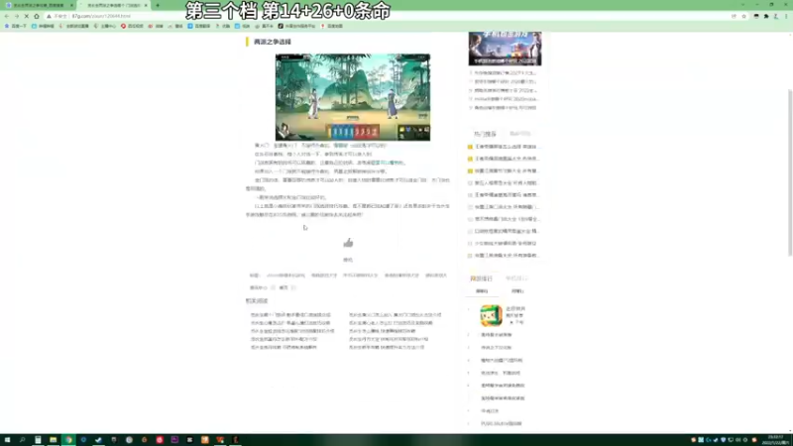793x446 pixels.
Task: Open the browser home page
Action: [x=37, y=16]
